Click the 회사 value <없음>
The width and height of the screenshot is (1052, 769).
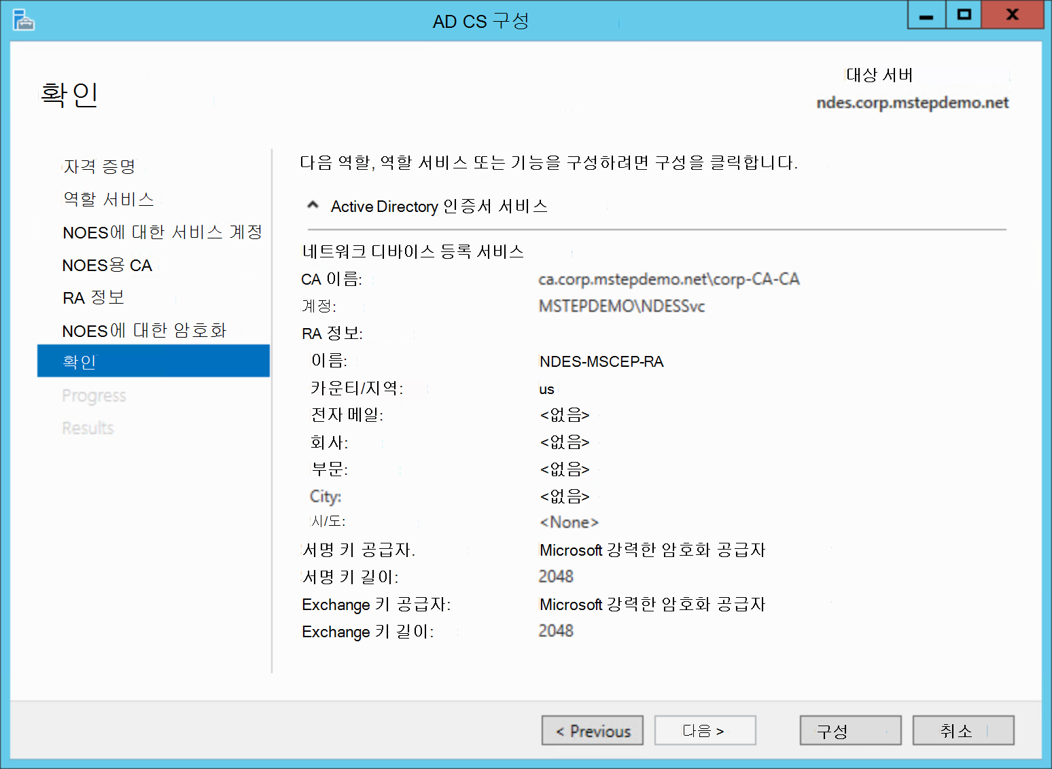tap(565, 442)
